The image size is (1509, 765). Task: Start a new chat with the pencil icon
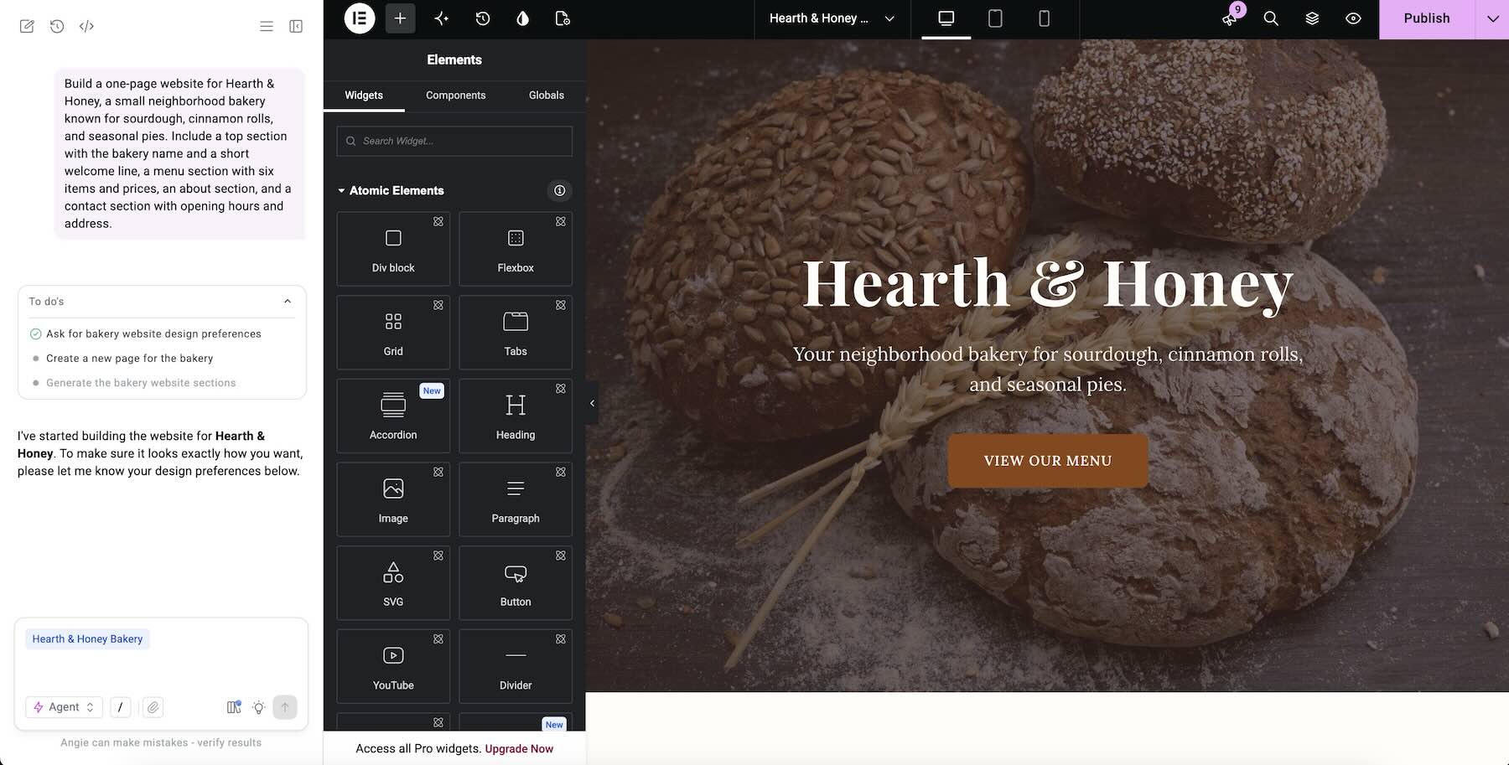(27, 26)
